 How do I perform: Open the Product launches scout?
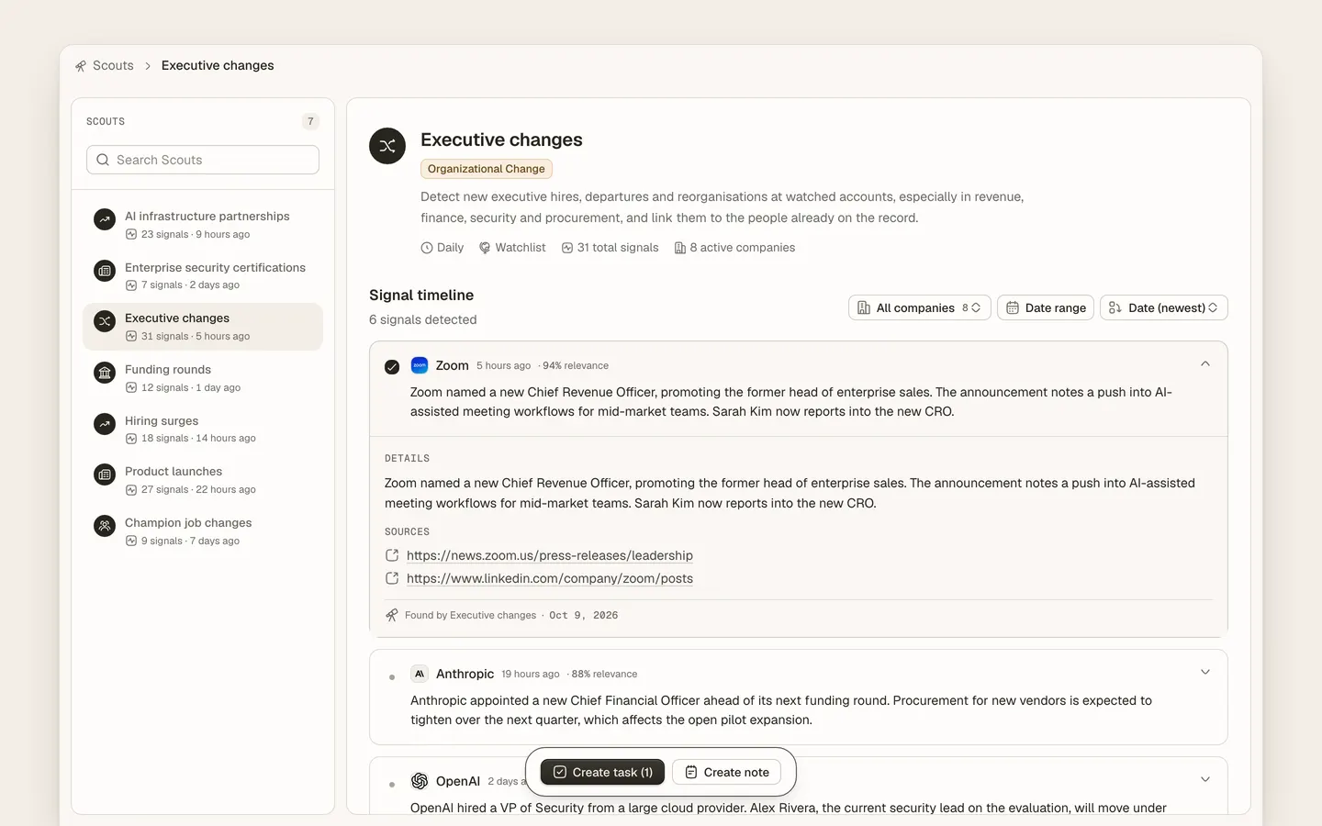pyautogui.click(x=203, y=479)
